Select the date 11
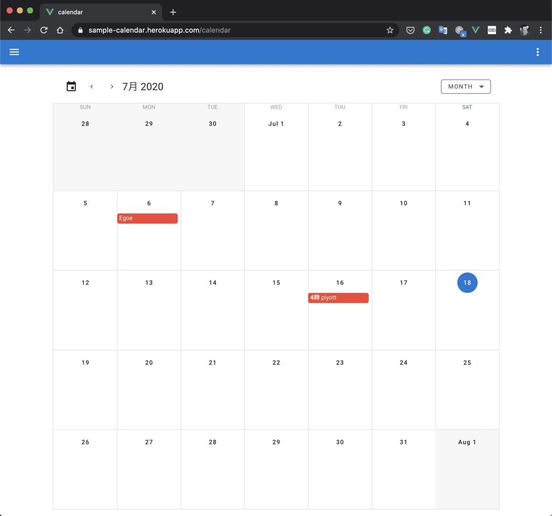 (x=467, y=203)
